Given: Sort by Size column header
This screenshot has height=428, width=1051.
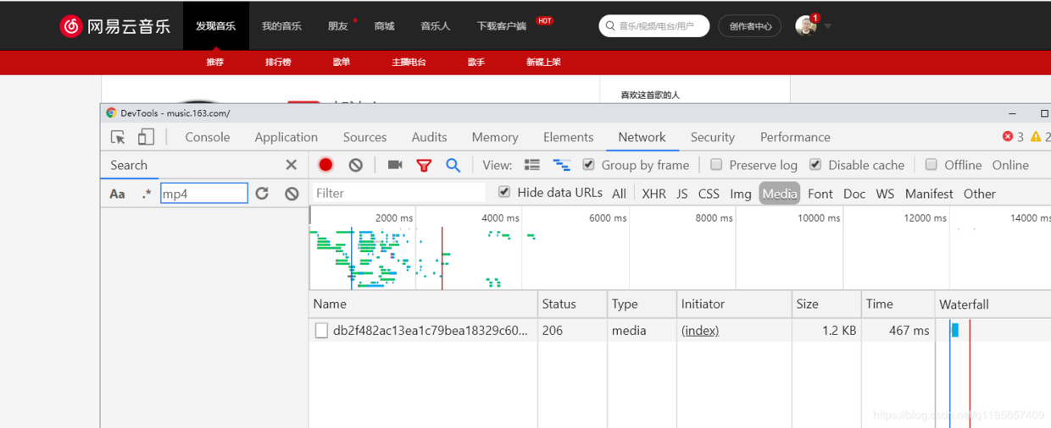Looking at the screenshot, I should (826, 304).
